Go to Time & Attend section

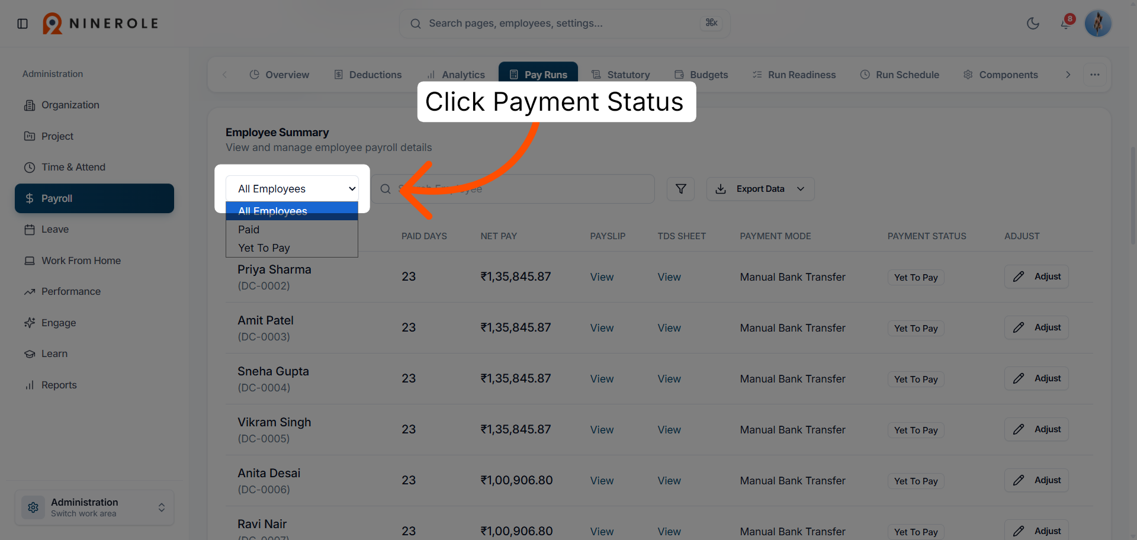pyautogui.click(x=95, y=167)
